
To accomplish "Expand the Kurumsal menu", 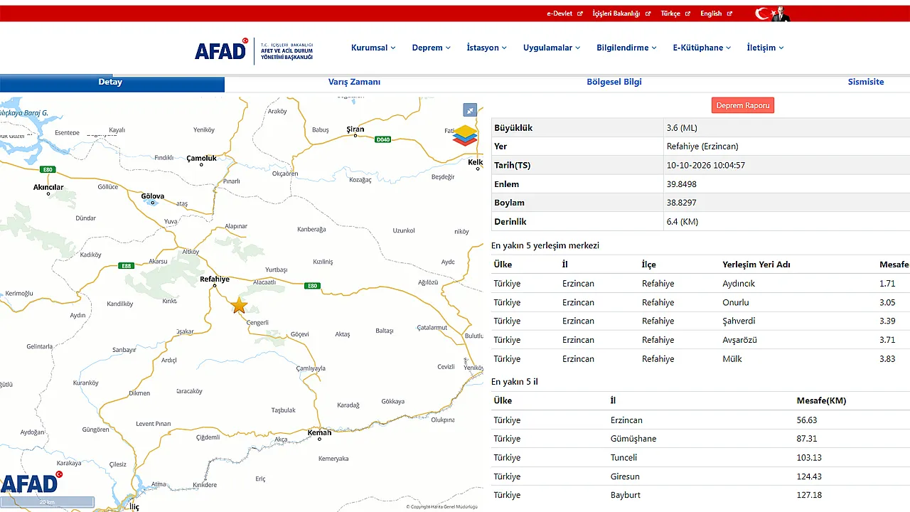I will point(373,48).
